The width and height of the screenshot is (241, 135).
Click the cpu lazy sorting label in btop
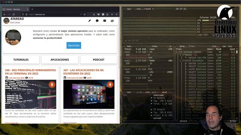[227, 46]
